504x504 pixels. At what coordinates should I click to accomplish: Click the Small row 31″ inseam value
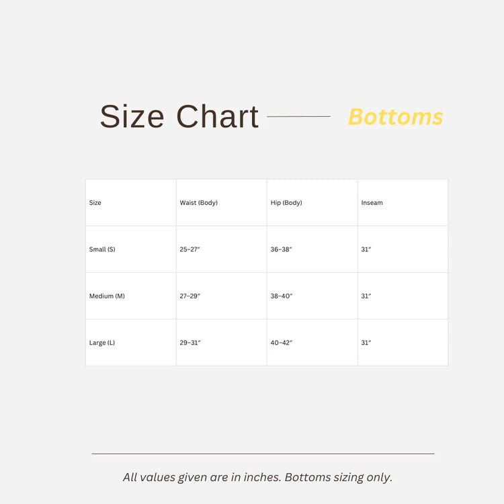tap(366, 249)
